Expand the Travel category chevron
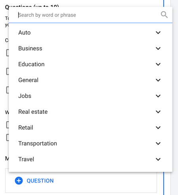This screenshot has width=178, height=195. click(x=158, y=159)
